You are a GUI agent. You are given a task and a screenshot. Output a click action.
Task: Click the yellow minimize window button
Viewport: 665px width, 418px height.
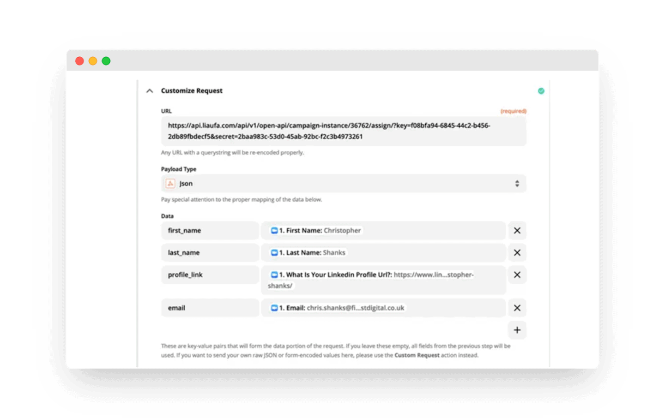(x=93, y=61)
